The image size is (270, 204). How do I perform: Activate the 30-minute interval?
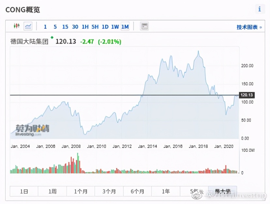click(75, 27)
